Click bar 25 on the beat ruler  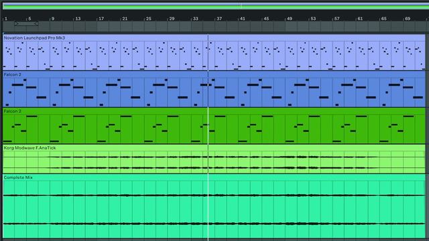149,19
